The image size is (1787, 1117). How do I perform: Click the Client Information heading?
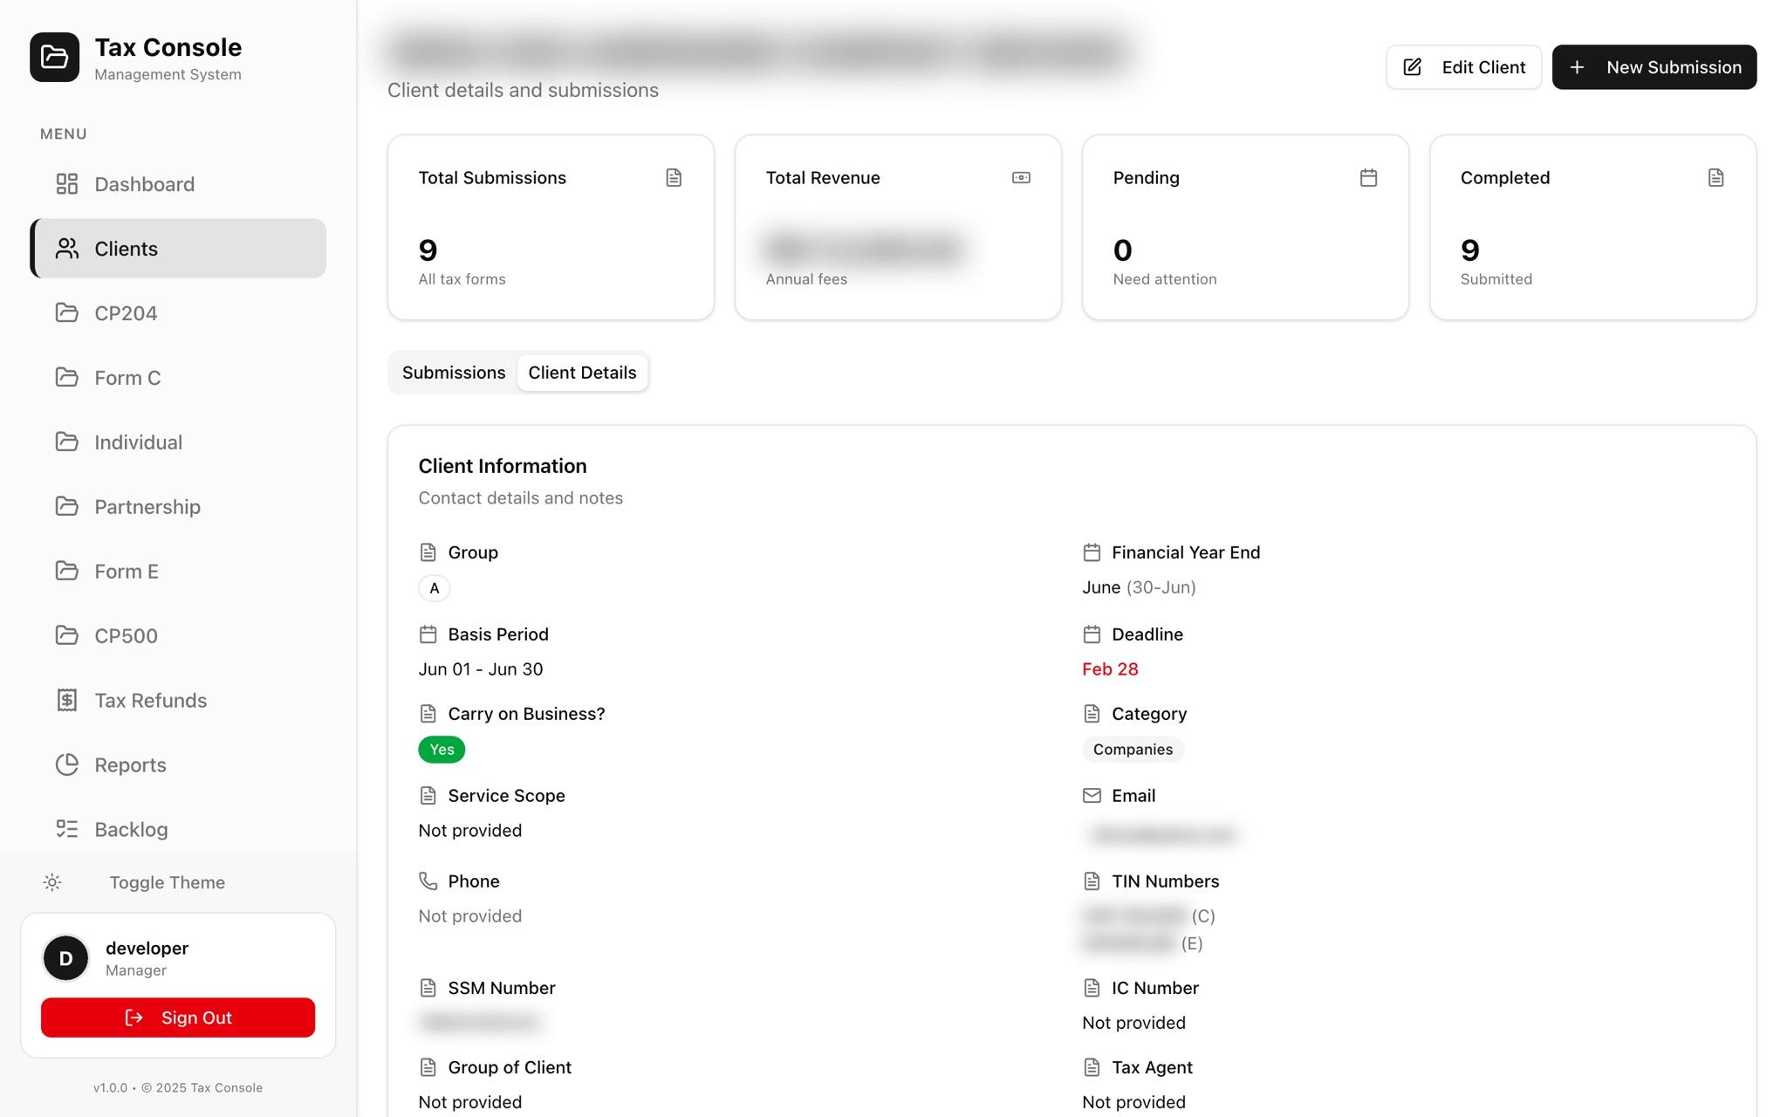(503, 466)
